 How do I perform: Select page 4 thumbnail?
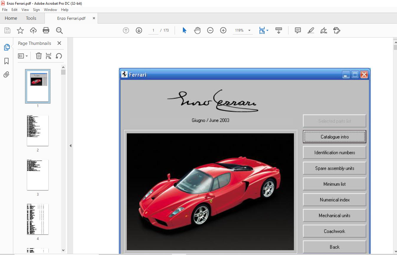click(38, 219)
